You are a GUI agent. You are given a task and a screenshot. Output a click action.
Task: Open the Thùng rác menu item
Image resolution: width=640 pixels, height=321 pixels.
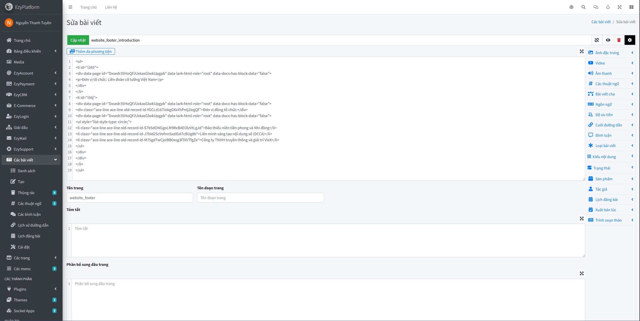(x=26, y=193)
